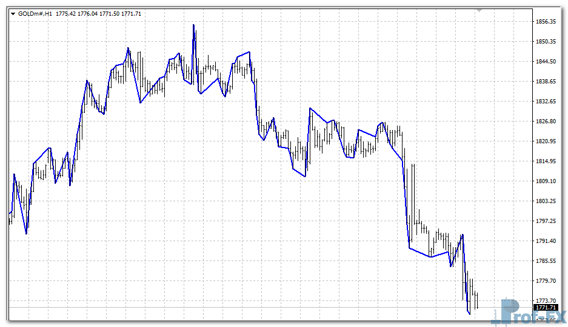Screen dimensions: 568x327
Task: Click the 1803.25 price axis label
Action: 546,201
